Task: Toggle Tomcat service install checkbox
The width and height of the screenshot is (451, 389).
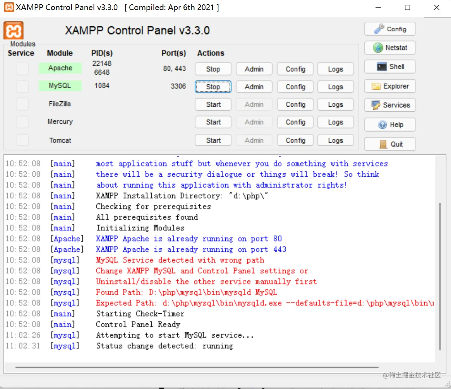Action: click(22, 140)
